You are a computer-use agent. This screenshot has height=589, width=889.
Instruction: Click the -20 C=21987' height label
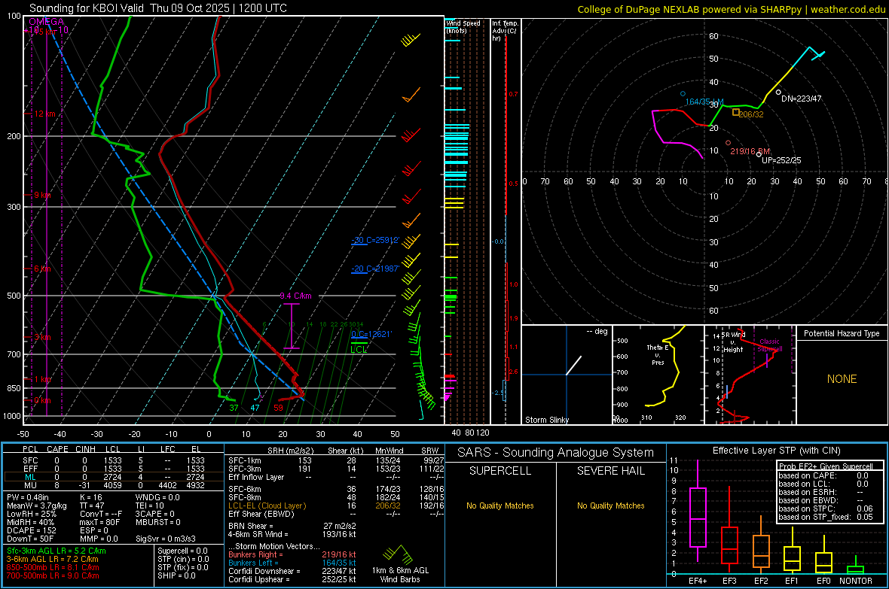point(375,269)
